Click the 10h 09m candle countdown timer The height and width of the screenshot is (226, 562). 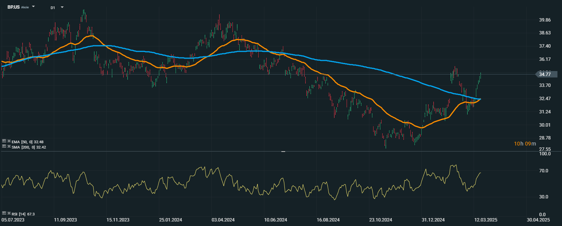point(525,144)
